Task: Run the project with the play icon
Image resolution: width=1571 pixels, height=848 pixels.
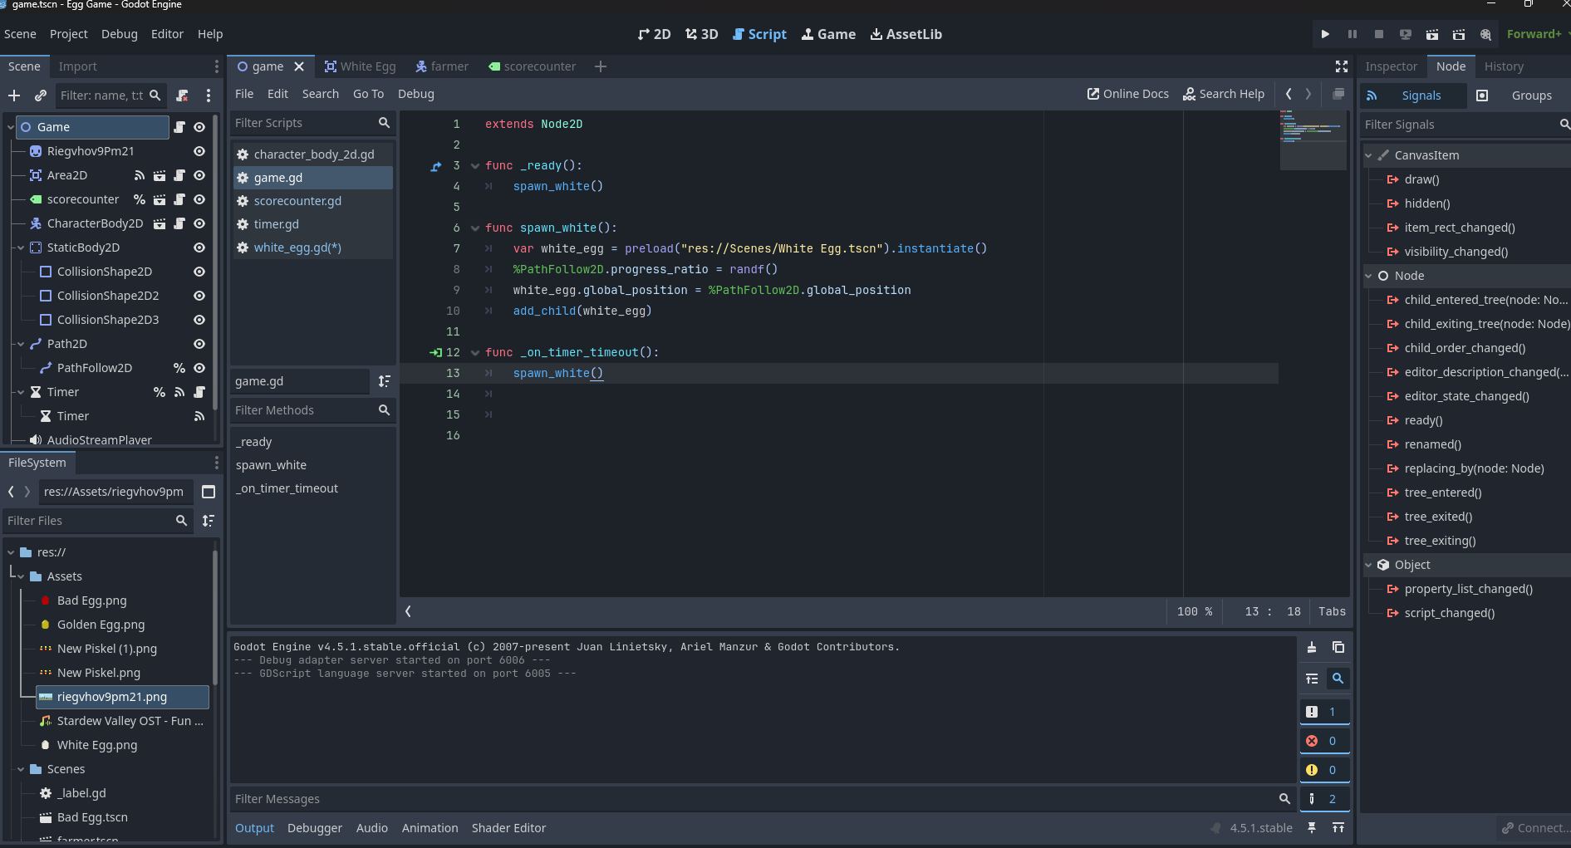Action: pos(1325,34)
